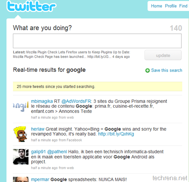The image size is (189, 182).
Task: Open the Find menu item
Action: (x=183, y=6)
